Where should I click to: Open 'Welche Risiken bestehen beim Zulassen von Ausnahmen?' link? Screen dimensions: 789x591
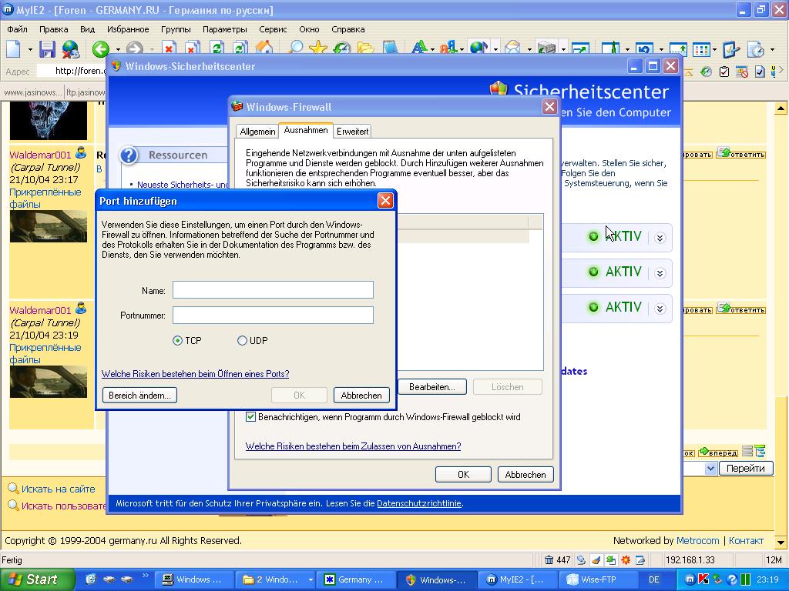pyautogui.click(x=353, y=446)
